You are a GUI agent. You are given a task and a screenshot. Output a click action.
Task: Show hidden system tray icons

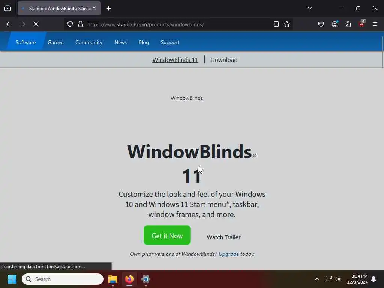316,279
